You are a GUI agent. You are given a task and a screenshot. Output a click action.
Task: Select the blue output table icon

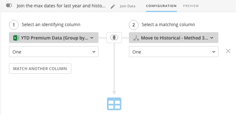(x=114, y=104)
